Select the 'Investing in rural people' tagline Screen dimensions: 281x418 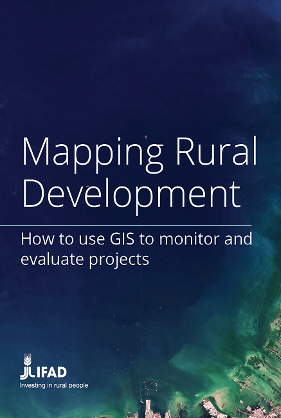click(54, 385)
